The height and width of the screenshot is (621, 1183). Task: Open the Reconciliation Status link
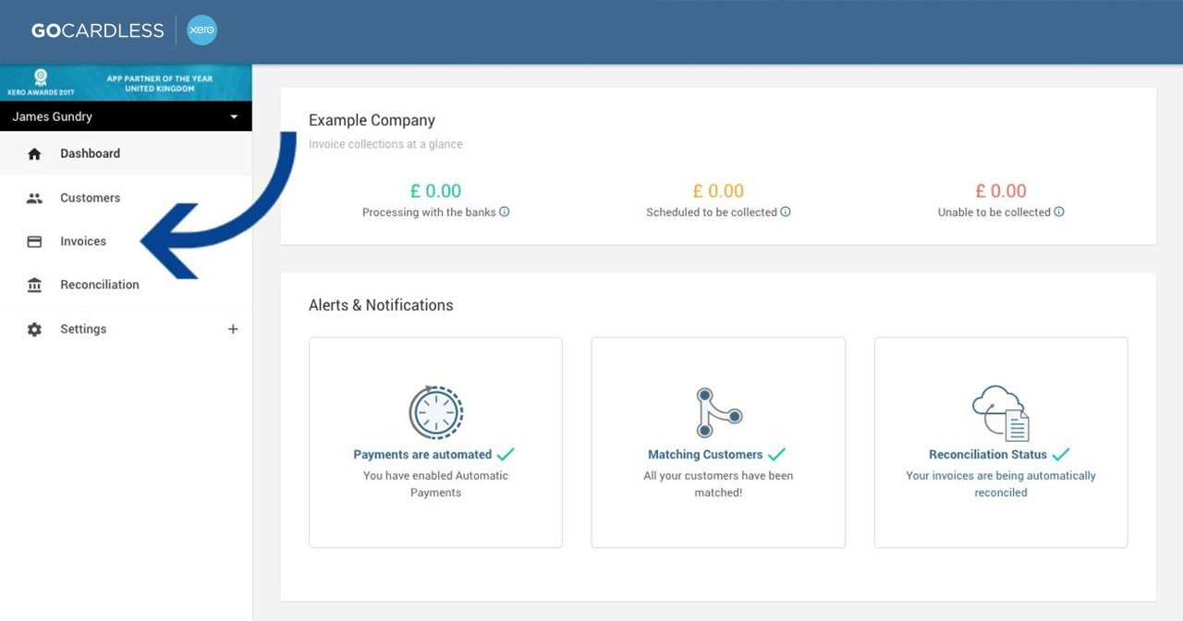pos(988,455)
